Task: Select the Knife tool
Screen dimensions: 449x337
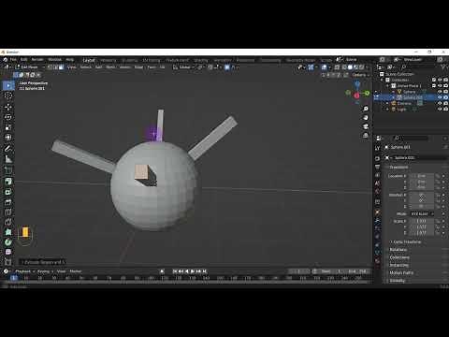Action: click(x=8, y=223)
